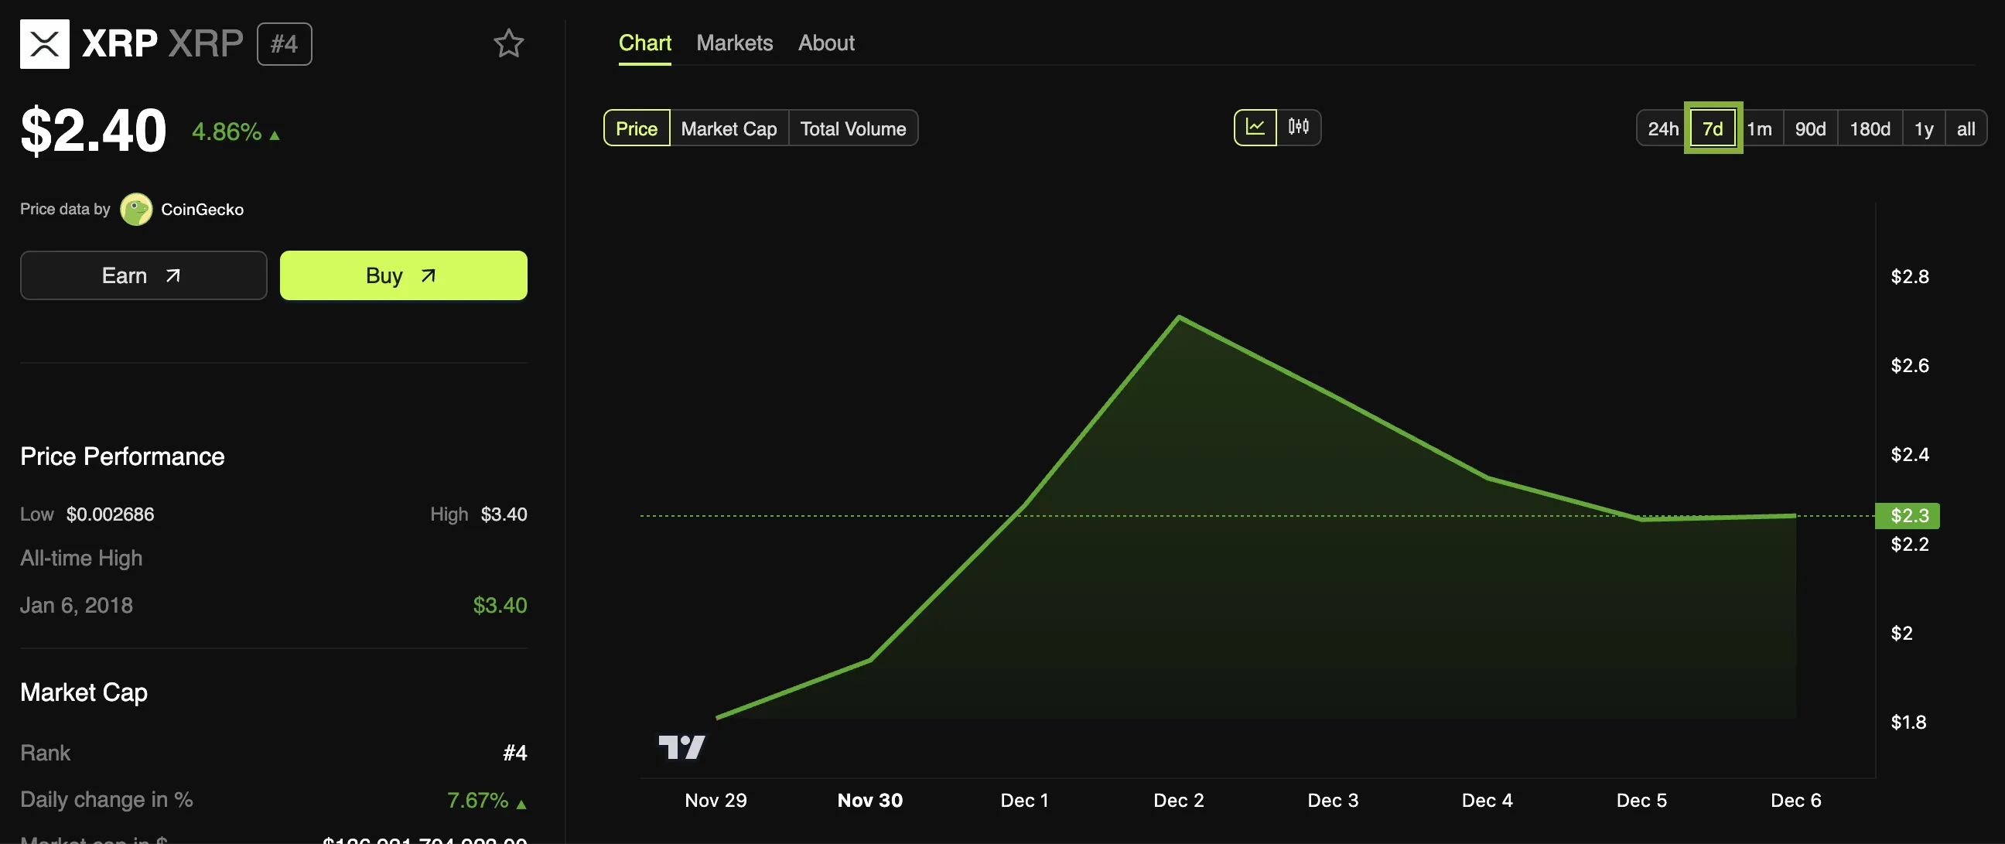Image resolution: width=2005 pixels, height=844 pixels.
Task: Switch to line chart view
Action: pyautogui.click(x=1253, y=127)
